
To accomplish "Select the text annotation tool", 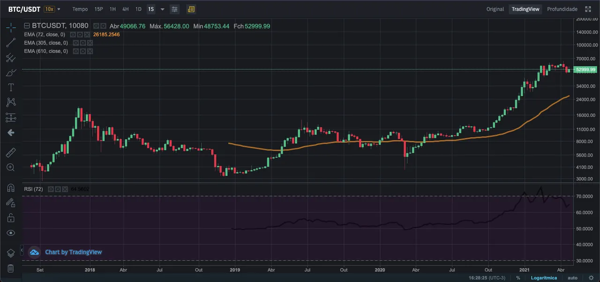I will tap(11, 87).
